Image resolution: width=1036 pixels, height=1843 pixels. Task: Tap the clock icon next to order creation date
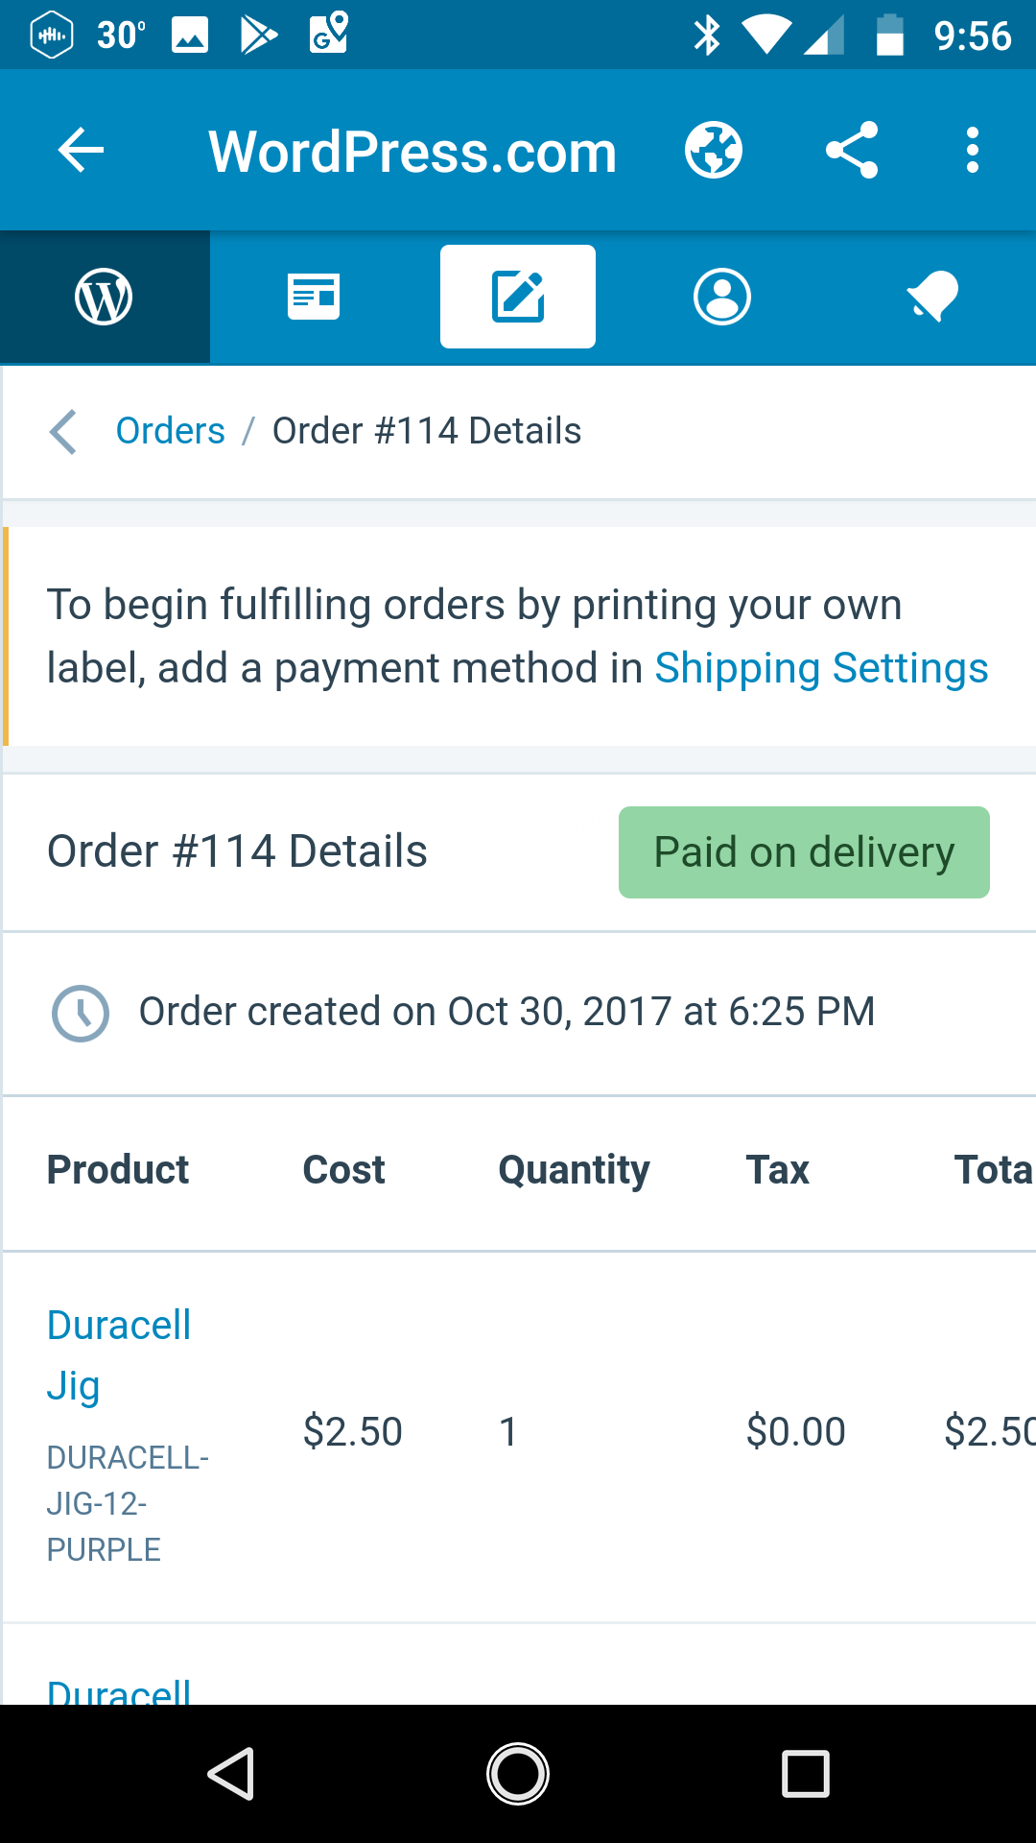point(80,1013)
